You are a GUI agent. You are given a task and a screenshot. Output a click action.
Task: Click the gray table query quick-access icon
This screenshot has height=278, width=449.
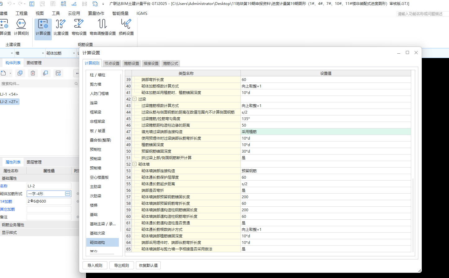tap(53, 4)
